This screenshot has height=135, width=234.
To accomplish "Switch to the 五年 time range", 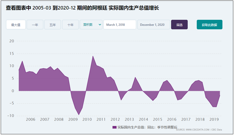I will click(53, 25).
